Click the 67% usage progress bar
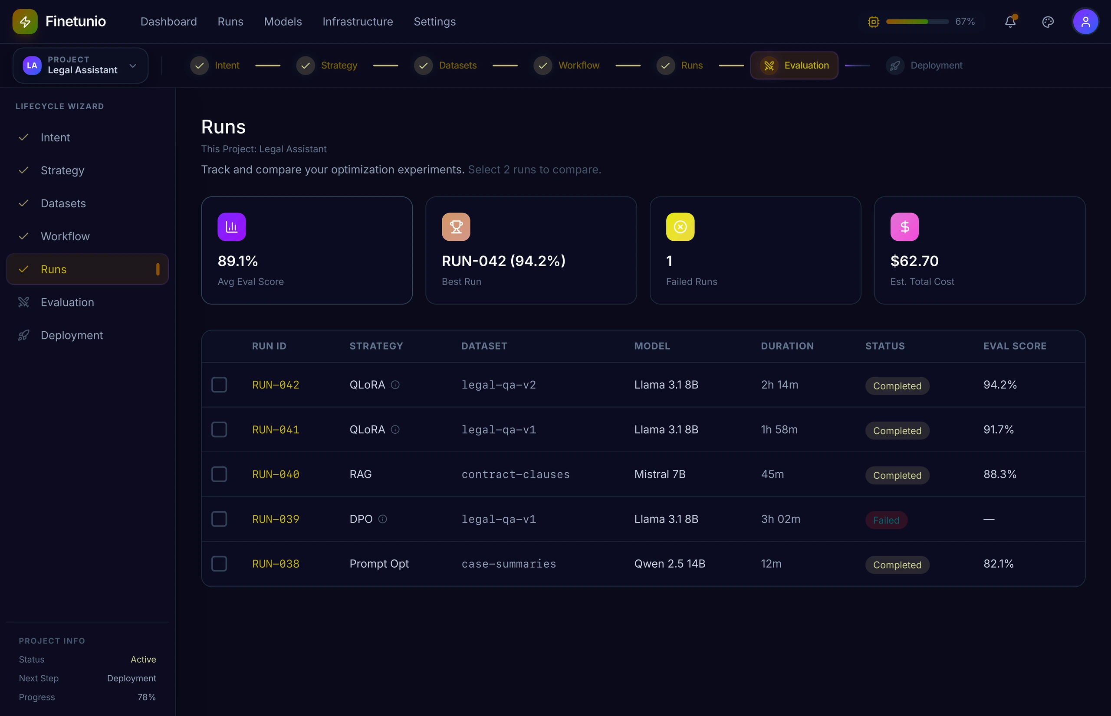Viewport: 1111px width, 716px height. (x=917, y=22)
